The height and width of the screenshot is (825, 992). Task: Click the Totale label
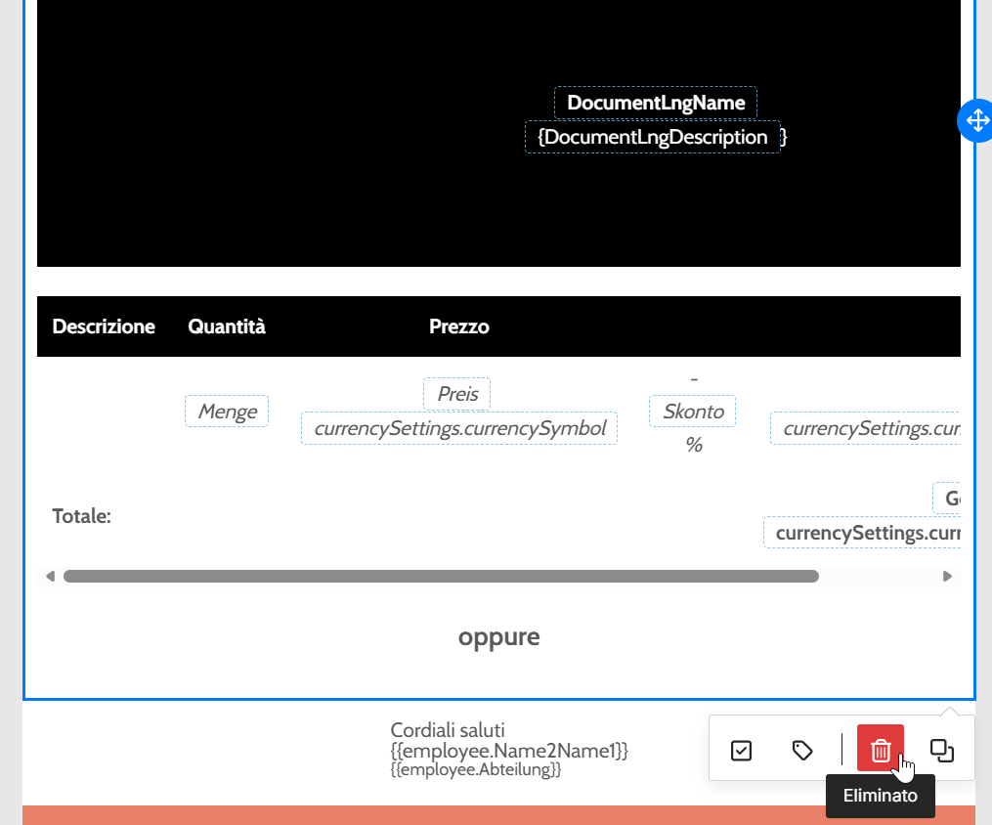(81, 516)
